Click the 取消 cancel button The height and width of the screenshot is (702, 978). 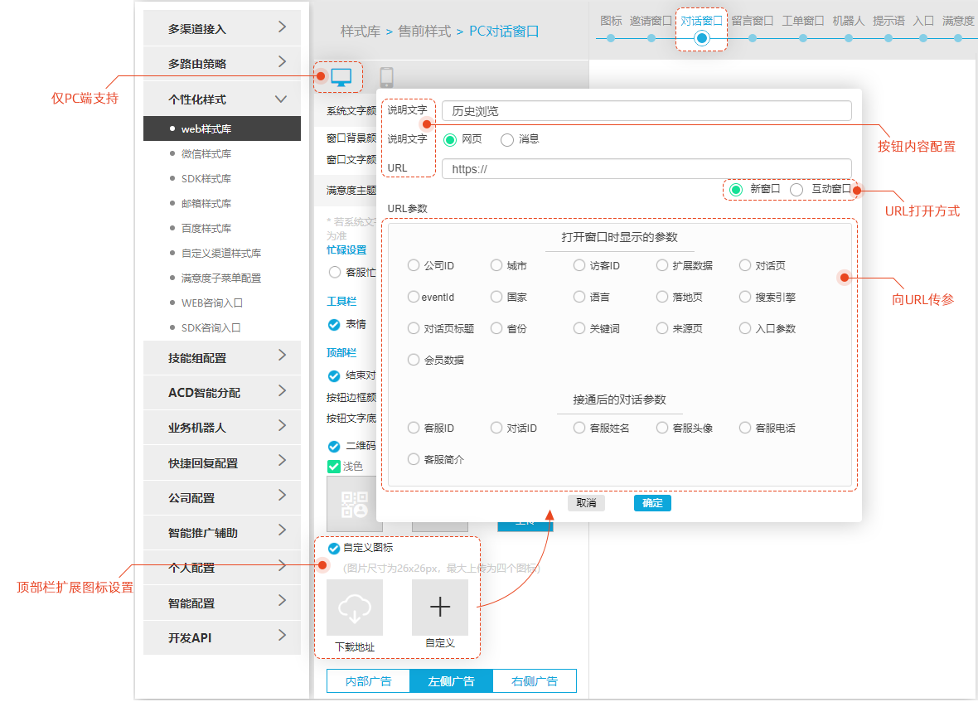click(x=586, y=503)
